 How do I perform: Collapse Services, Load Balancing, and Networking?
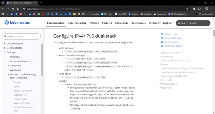pos(8,75)
